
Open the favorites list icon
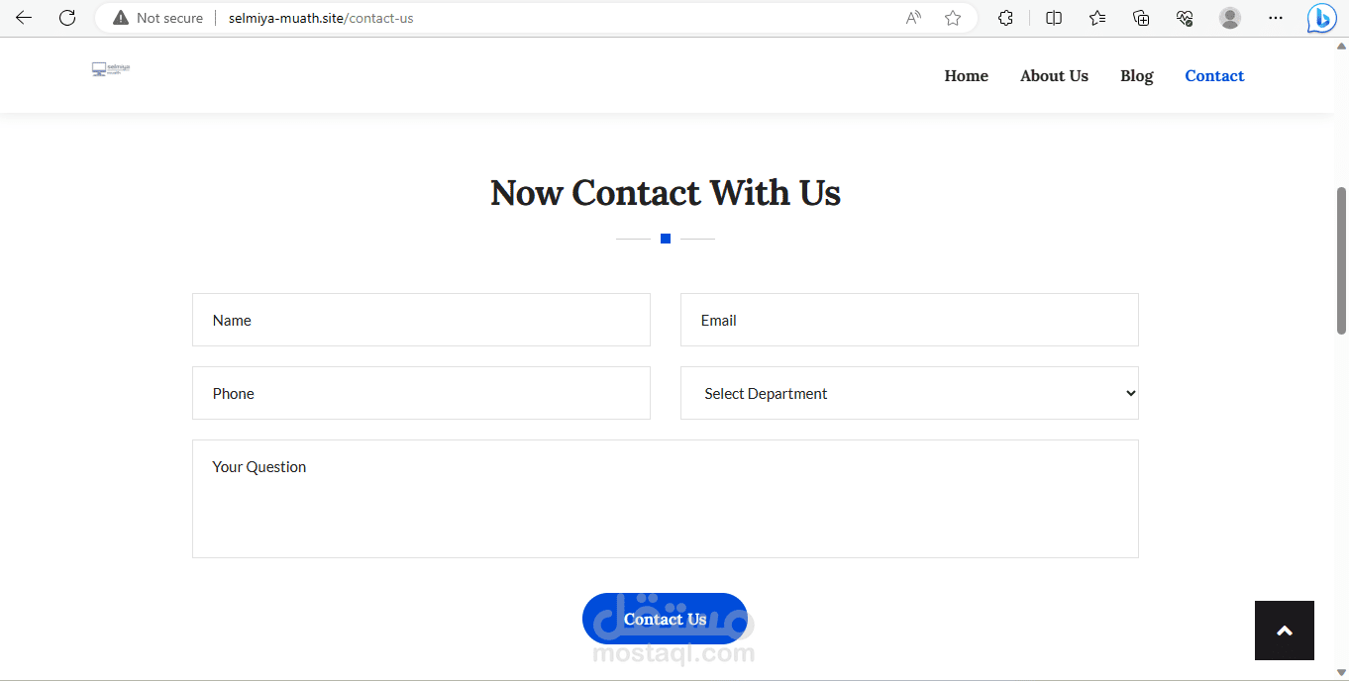1097,18
